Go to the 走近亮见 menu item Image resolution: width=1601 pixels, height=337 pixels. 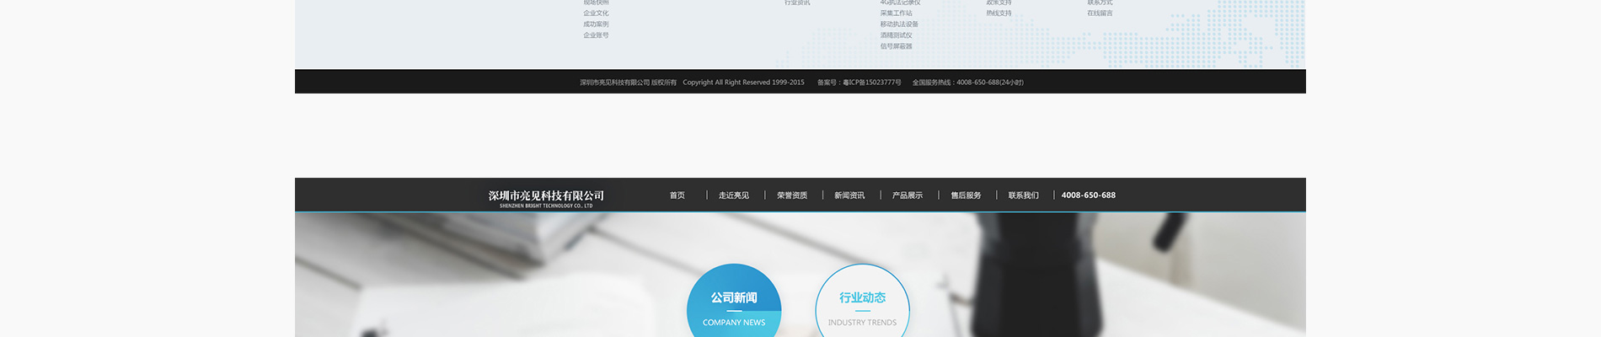734,195
